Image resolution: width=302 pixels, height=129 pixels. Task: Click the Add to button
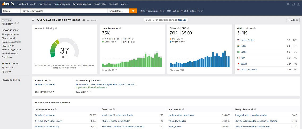293,20
